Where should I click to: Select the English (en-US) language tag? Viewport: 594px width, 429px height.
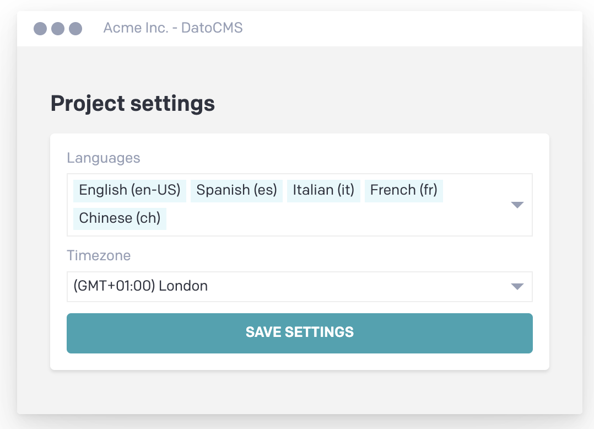click(129, 190)
